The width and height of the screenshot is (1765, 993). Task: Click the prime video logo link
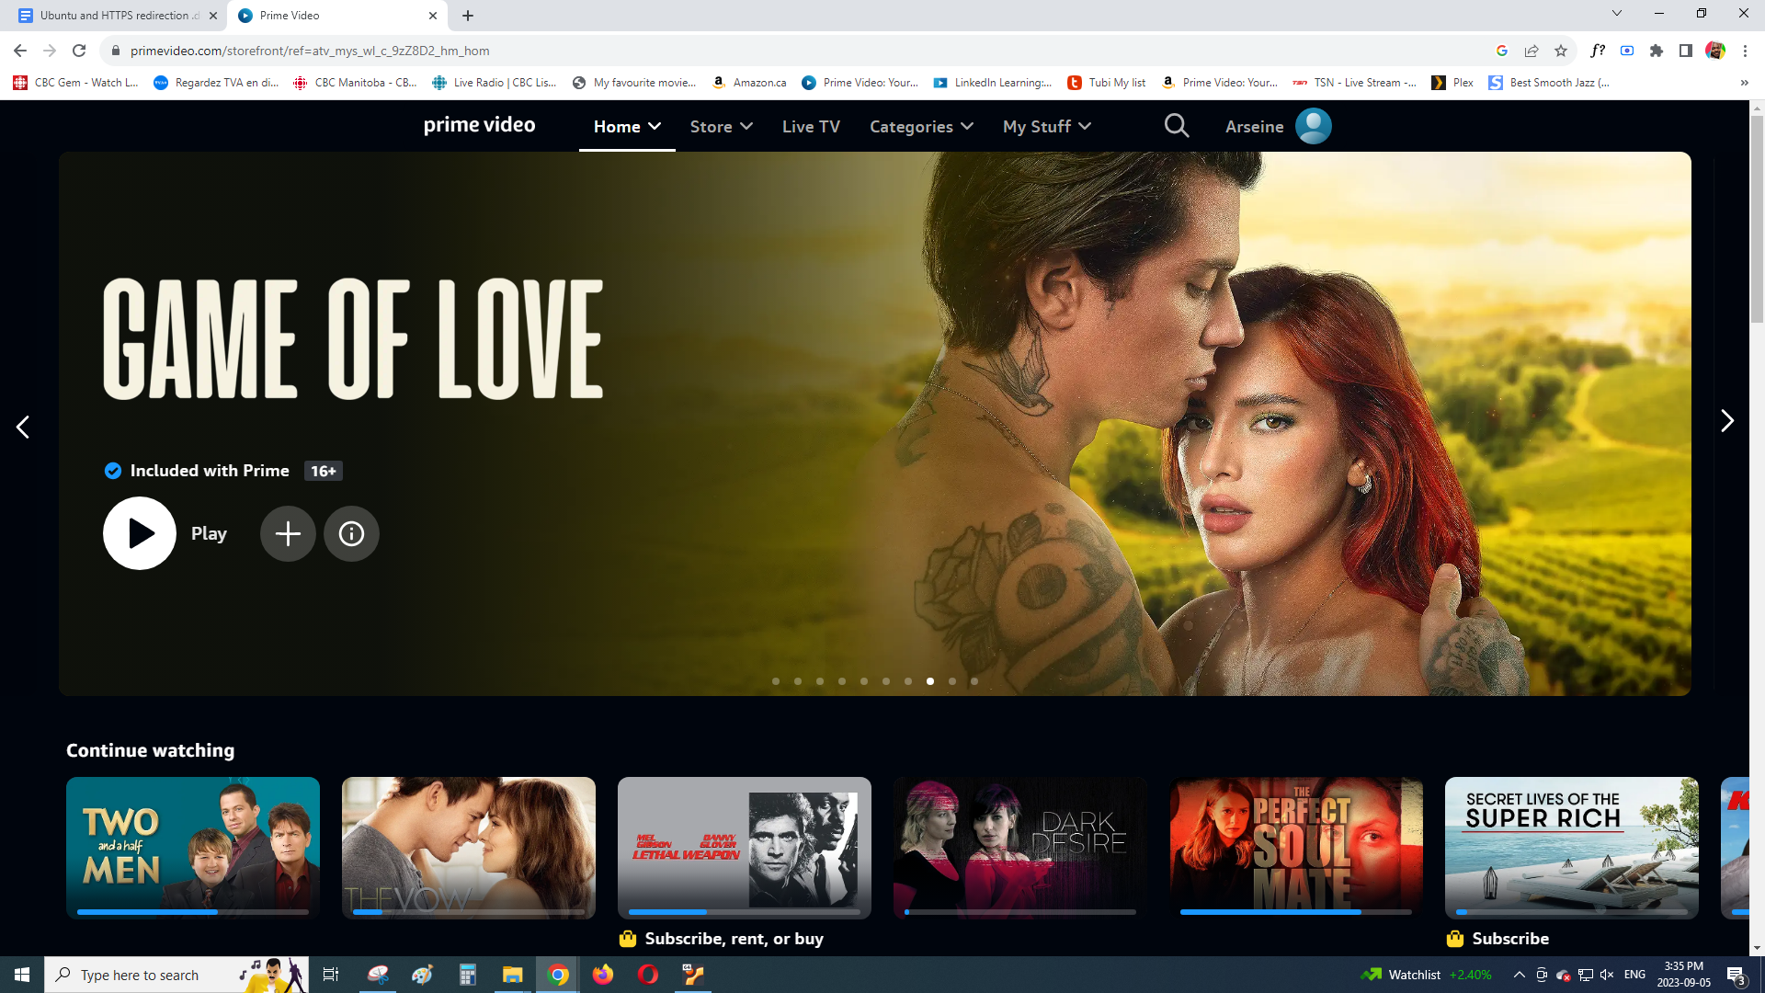479,125
